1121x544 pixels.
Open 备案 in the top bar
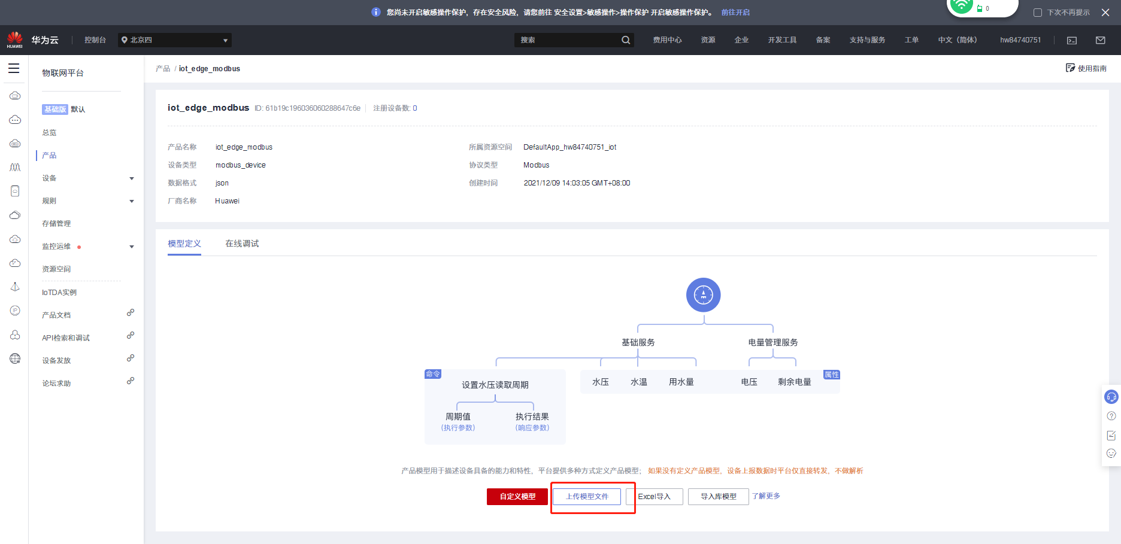pos(823,40)
